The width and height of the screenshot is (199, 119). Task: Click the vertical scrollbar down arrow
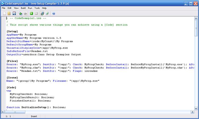(196, 109)
